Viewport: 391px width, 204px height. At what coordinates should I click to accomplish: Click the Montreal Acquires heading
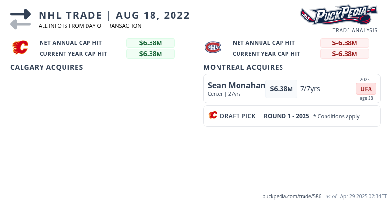(243, 67)
